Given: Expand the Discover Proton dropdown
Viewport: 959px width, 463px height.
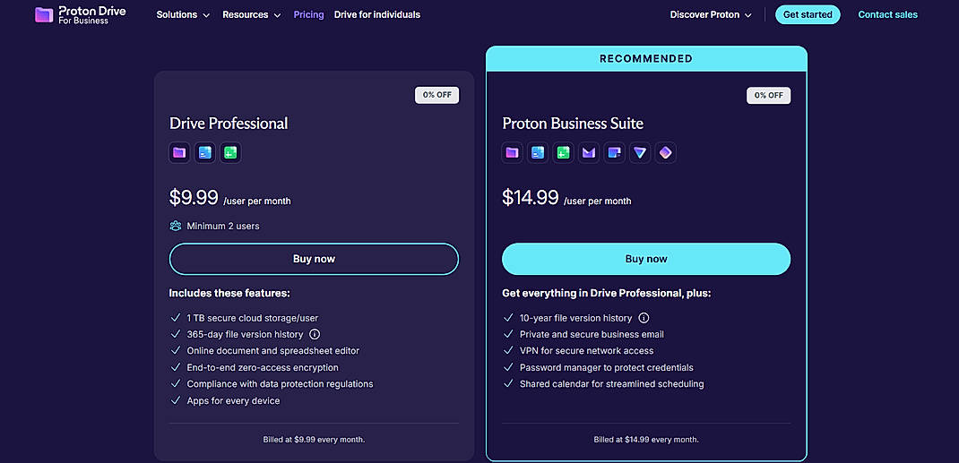Looking at the screenshot, I should pyautogui.click(x=711, y=14).
